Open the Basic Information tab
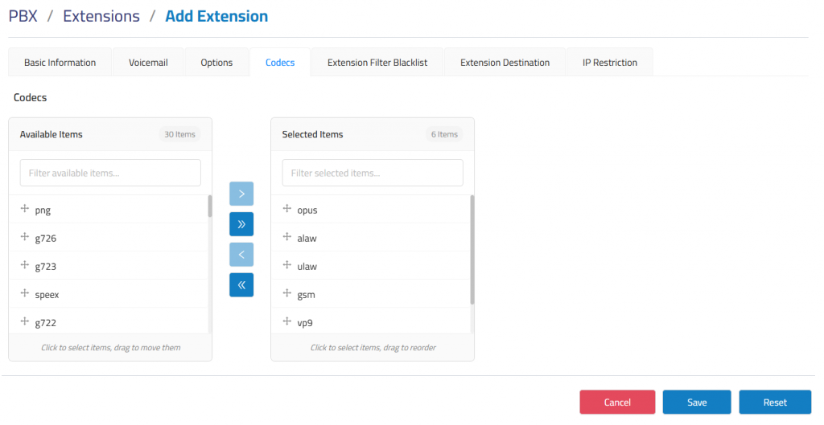824x425 pixels. (x=60, y=63)
